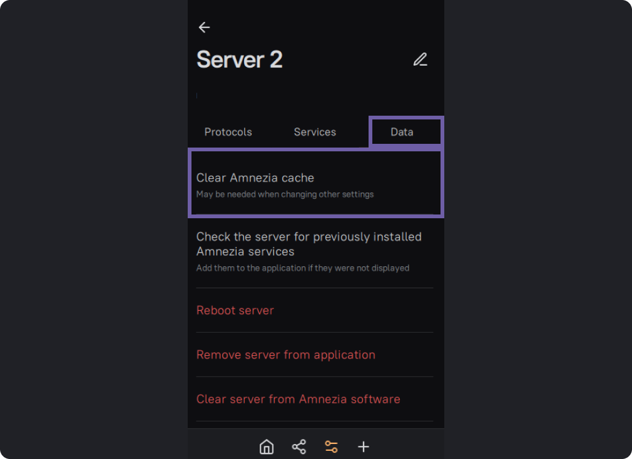
Task: Remove server from application
Action: tap(286, 355)
